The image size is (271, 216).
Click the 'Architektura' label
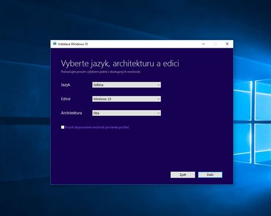click(x=71, y=113)
